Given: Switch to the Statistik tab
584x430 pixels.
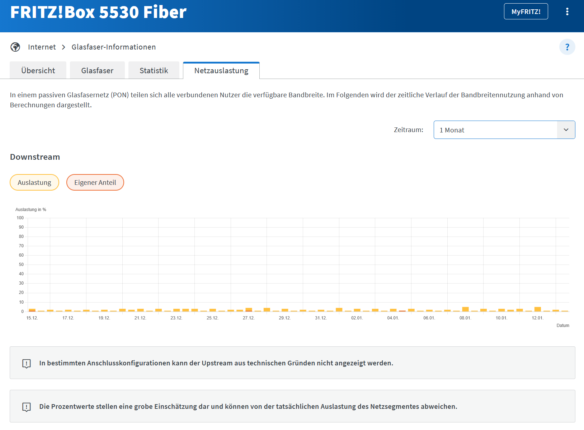Looking at the screenshot, I should (154, 70).
